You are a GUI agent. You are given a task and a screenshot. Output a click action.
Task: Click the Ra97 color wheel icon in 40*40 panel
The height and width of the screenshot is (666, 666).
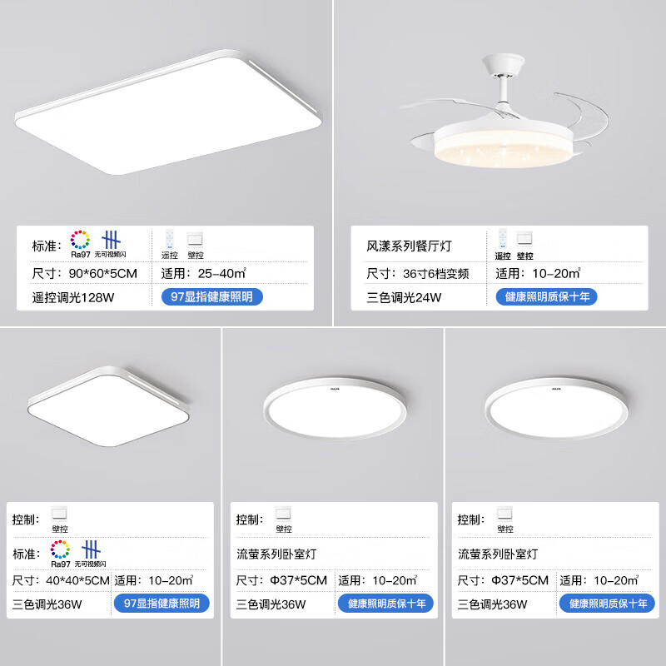[x=60, y=549]
